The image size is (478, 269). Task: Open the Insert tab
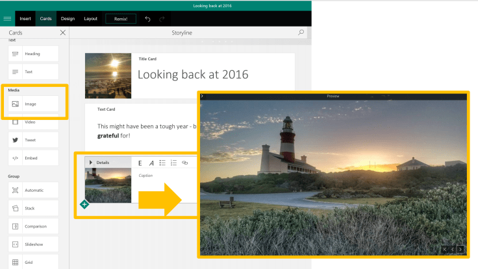25,19
